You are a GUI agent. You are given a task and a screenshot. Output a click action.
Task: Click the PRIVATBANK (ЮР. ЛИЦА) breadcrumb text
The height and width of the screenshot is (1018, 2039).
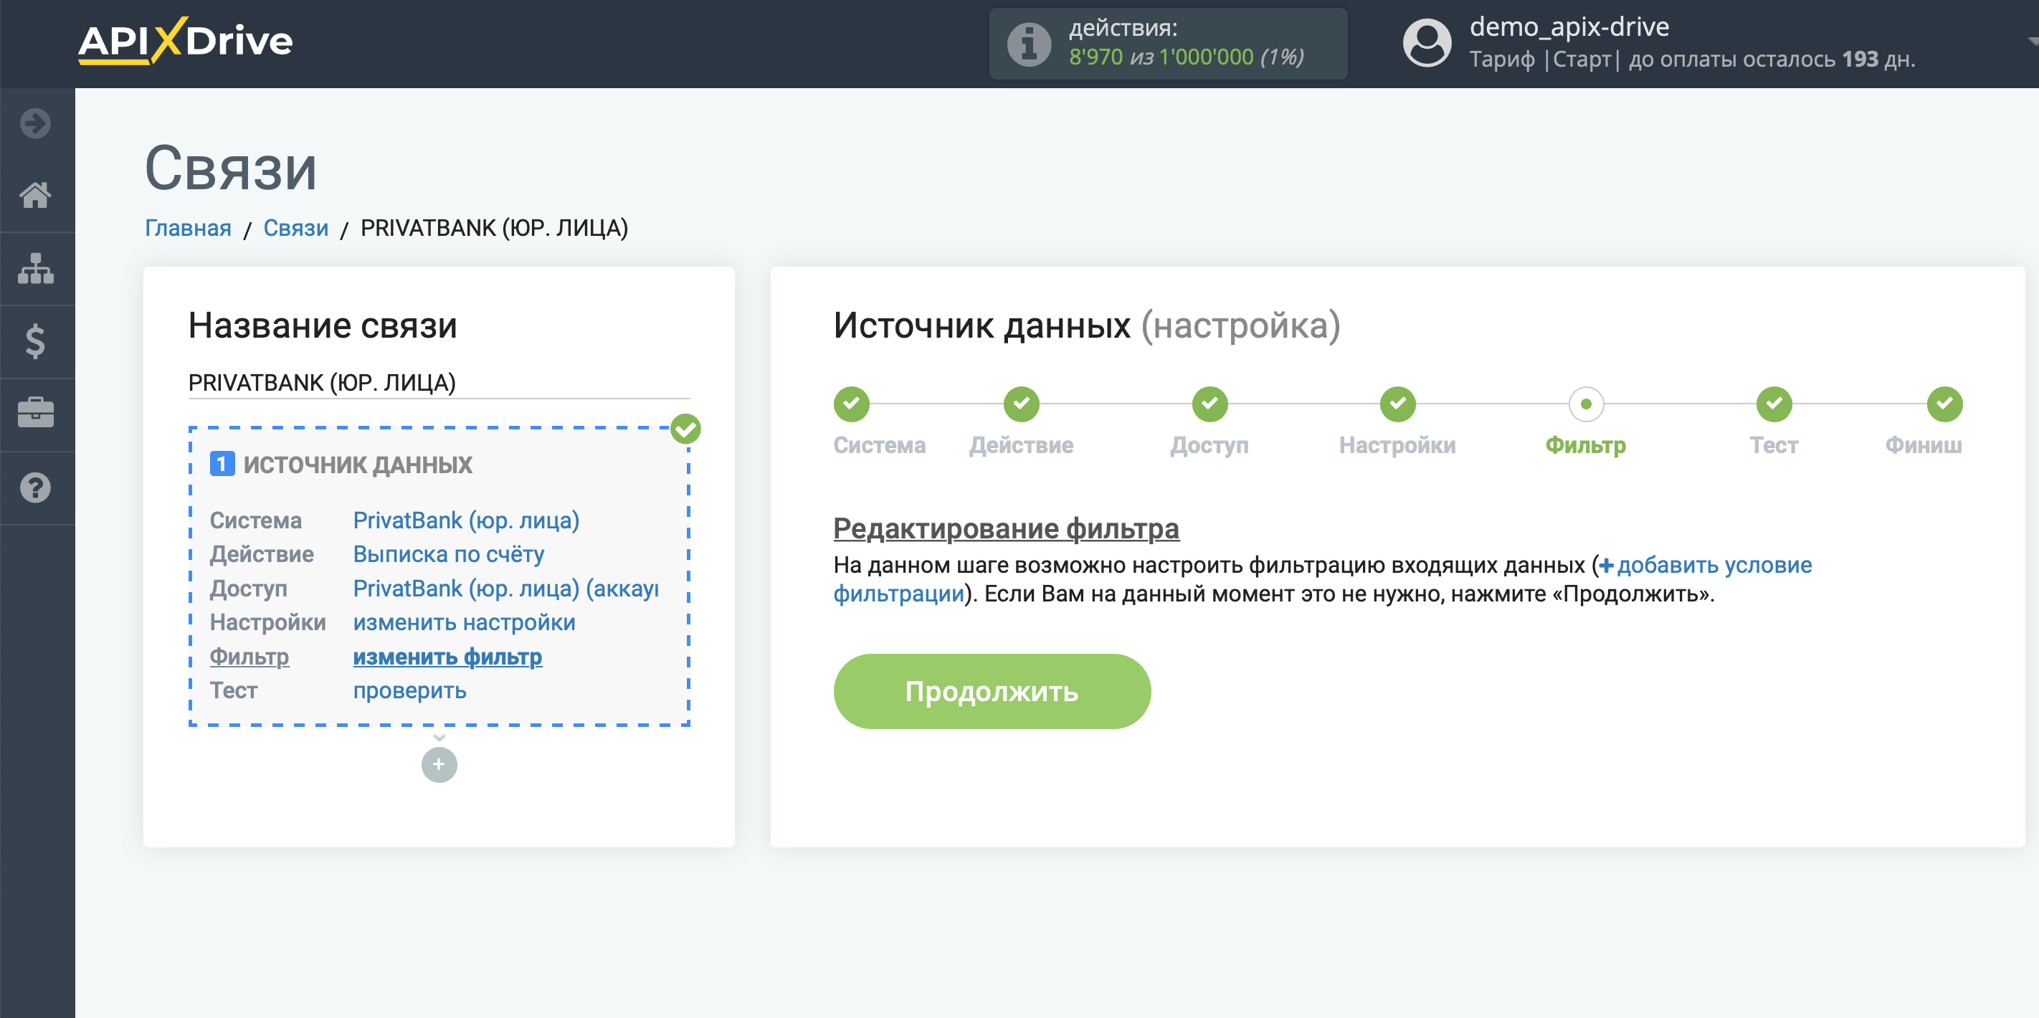coord(494,228)
